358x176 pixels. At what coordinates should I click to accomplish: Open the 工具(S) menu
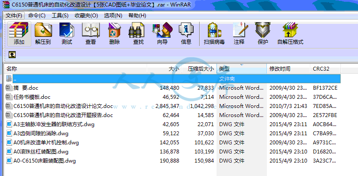point(60,16)
